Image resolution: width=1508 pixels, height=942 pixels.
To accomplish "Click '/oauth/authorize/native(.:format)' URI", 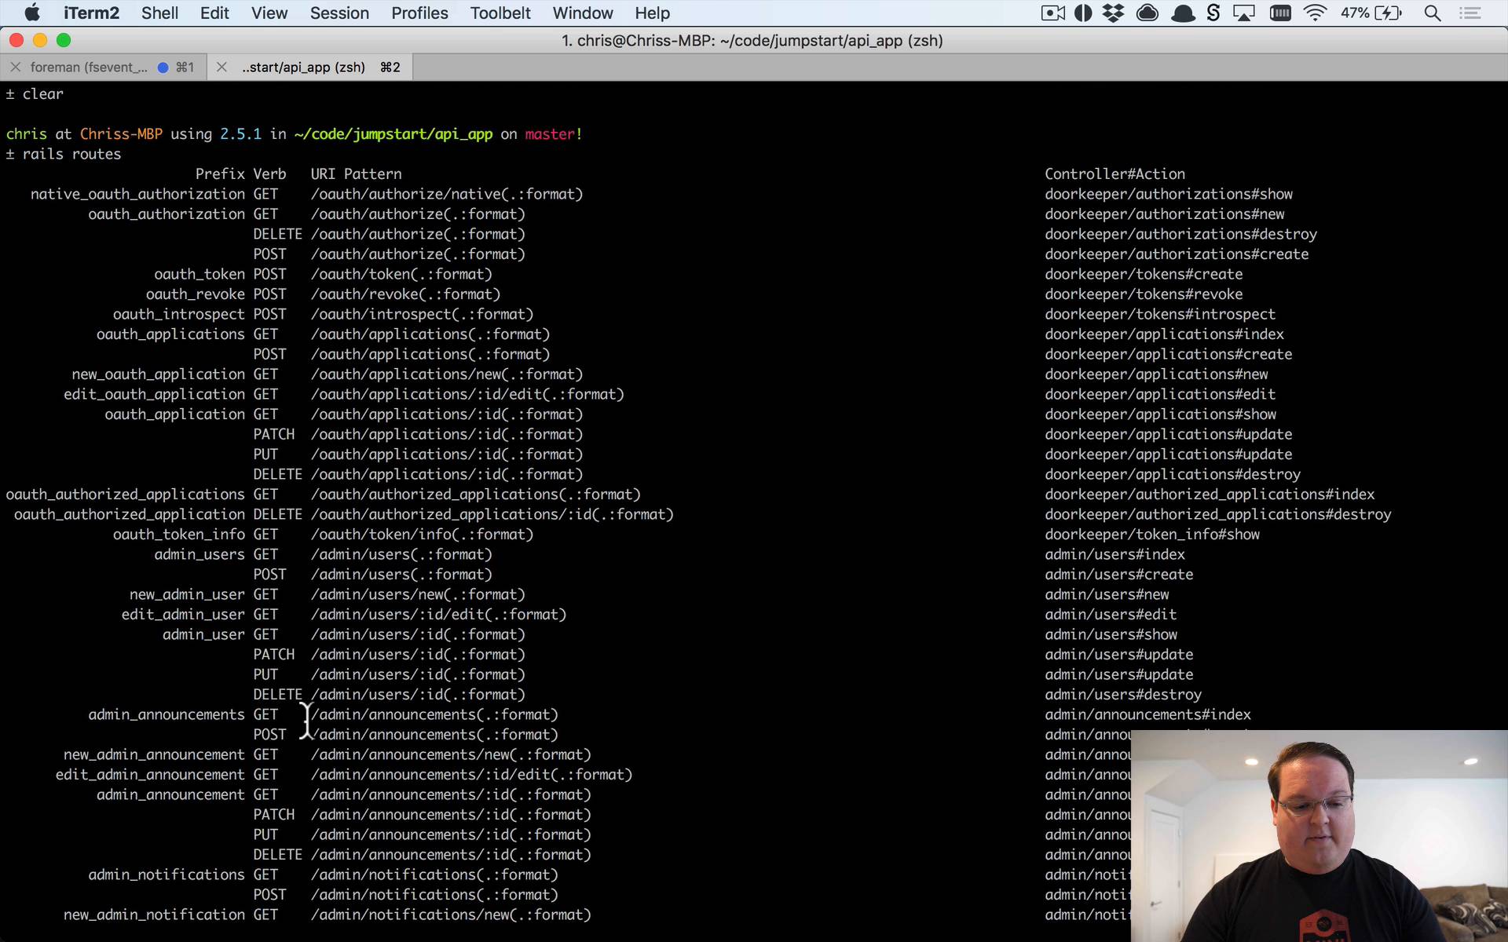I will click(447, 194).
